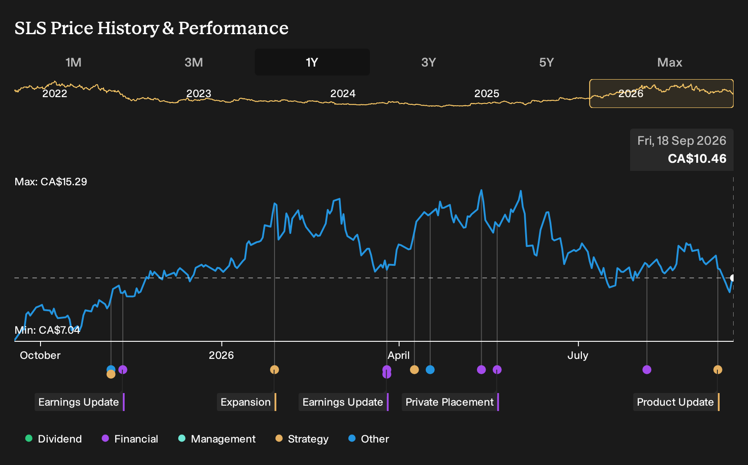
Task: Click the Max: CA$15.29 label
Action: 51,182
